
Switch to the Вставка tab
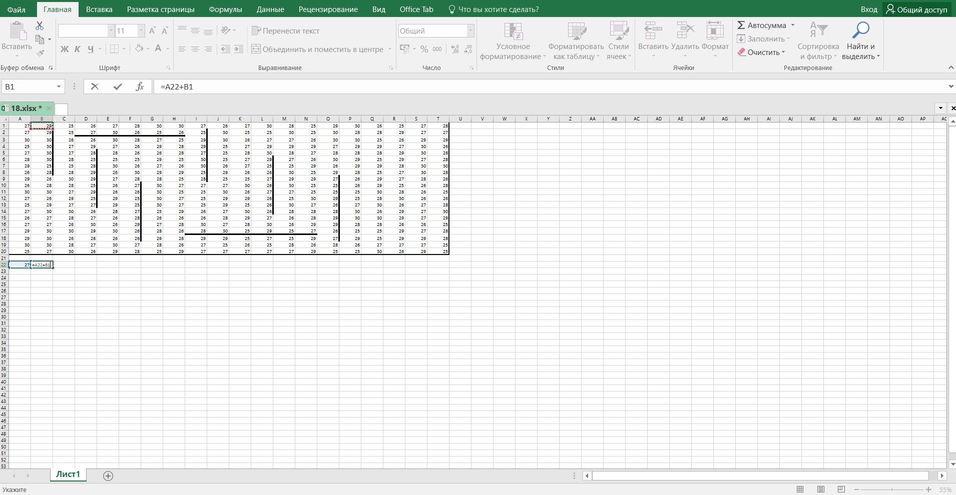(x=99, y=9)
